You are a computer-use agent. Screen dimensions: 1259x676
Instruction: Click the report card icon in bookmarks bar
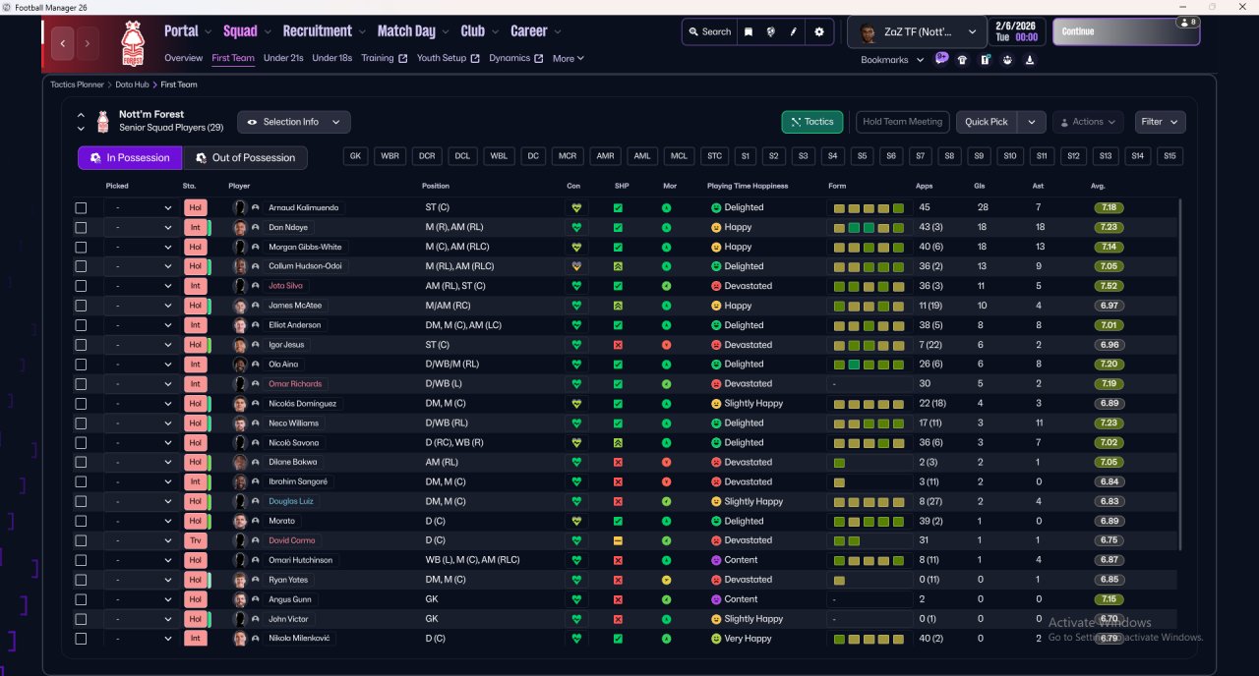(986, 60)
